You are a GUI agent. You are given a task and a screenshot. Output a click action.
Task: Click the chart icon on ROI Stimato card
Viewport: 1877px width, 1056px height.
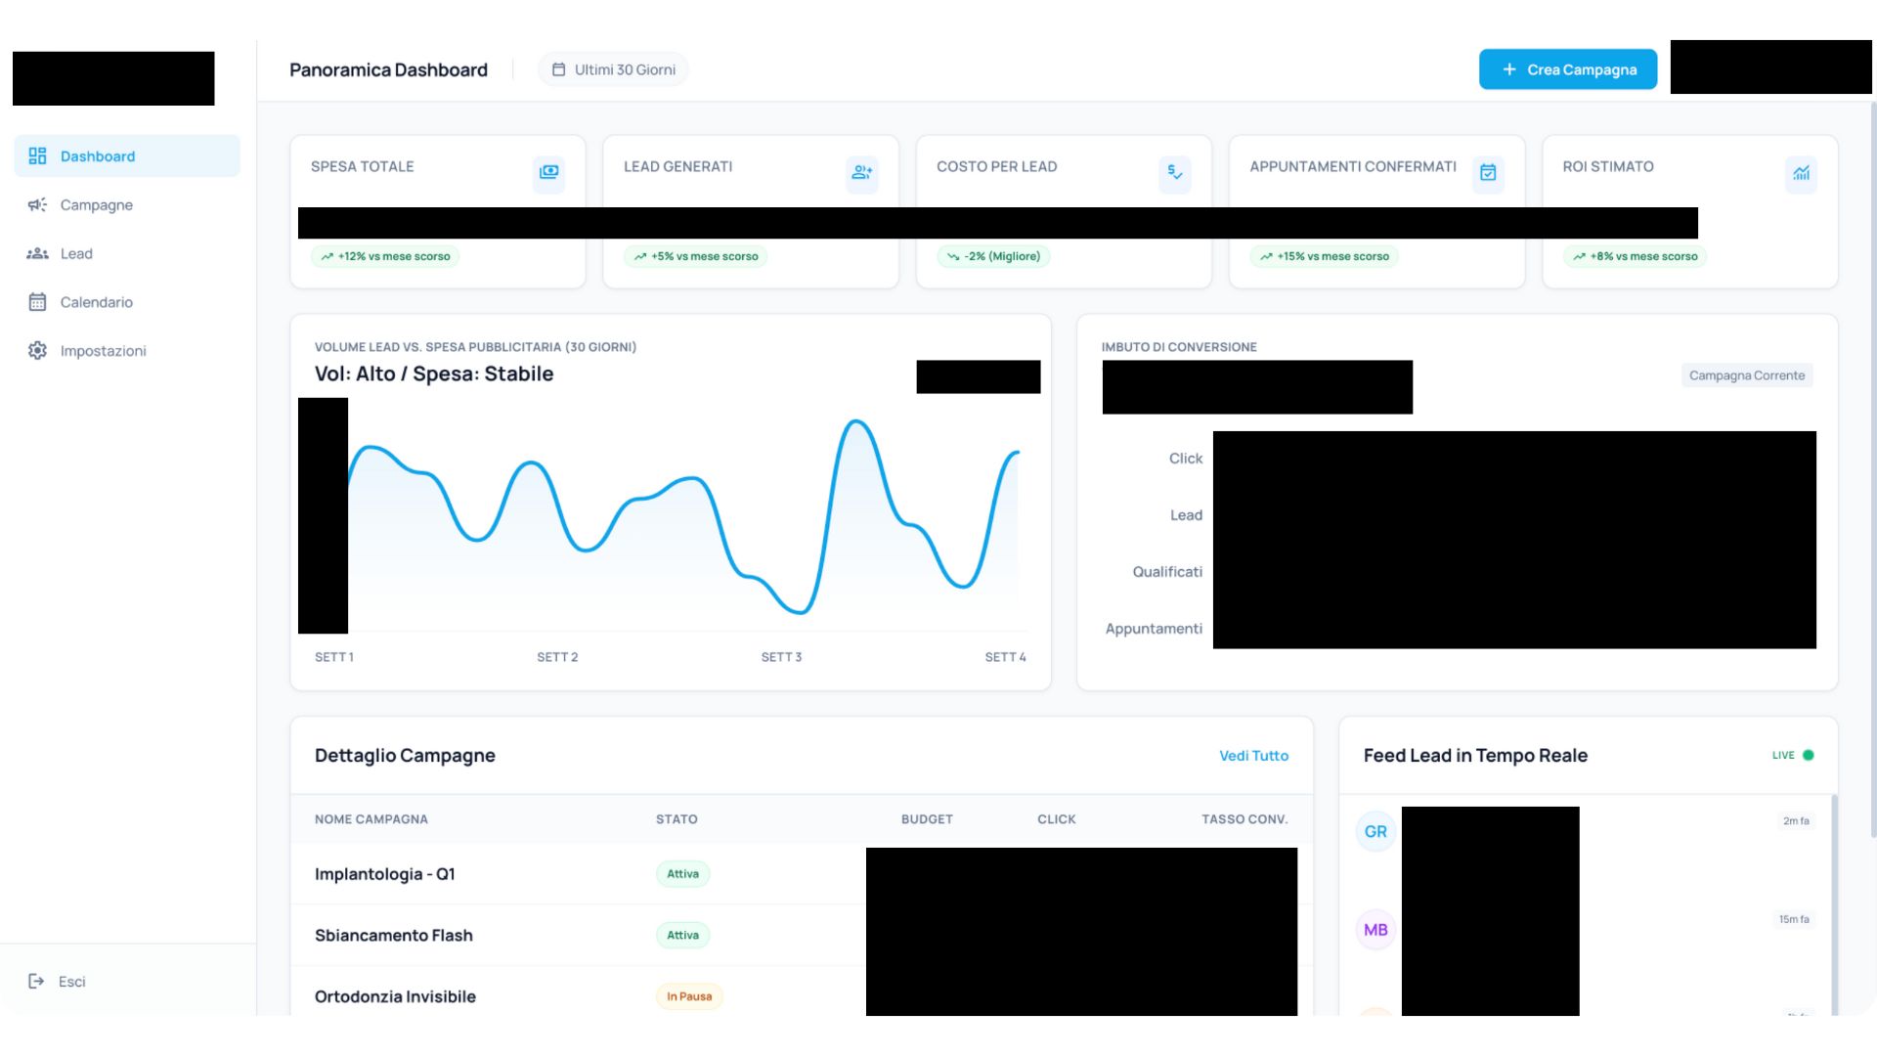1801,174
